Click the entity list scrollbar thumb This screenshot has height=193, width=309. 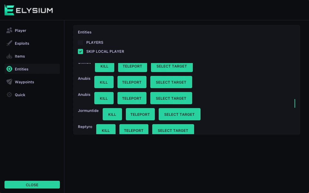coord(295,103)
